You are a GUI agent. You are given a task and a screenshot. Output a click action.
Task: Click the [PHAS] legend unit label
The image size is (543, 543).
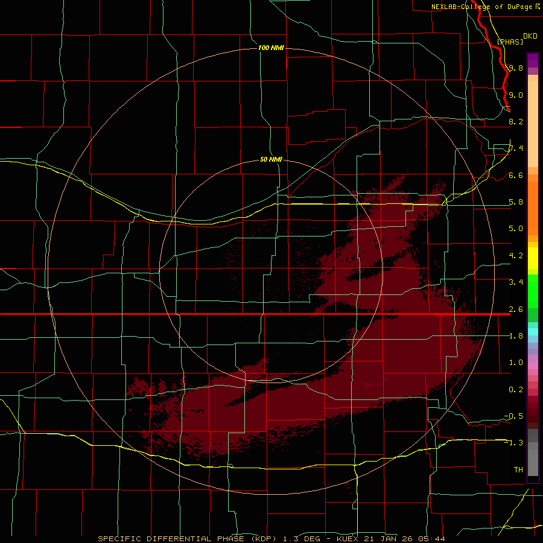click(x=510, y=42)
